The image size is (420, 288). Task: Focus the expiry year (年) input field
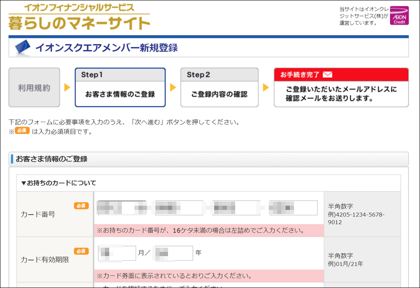174,253
